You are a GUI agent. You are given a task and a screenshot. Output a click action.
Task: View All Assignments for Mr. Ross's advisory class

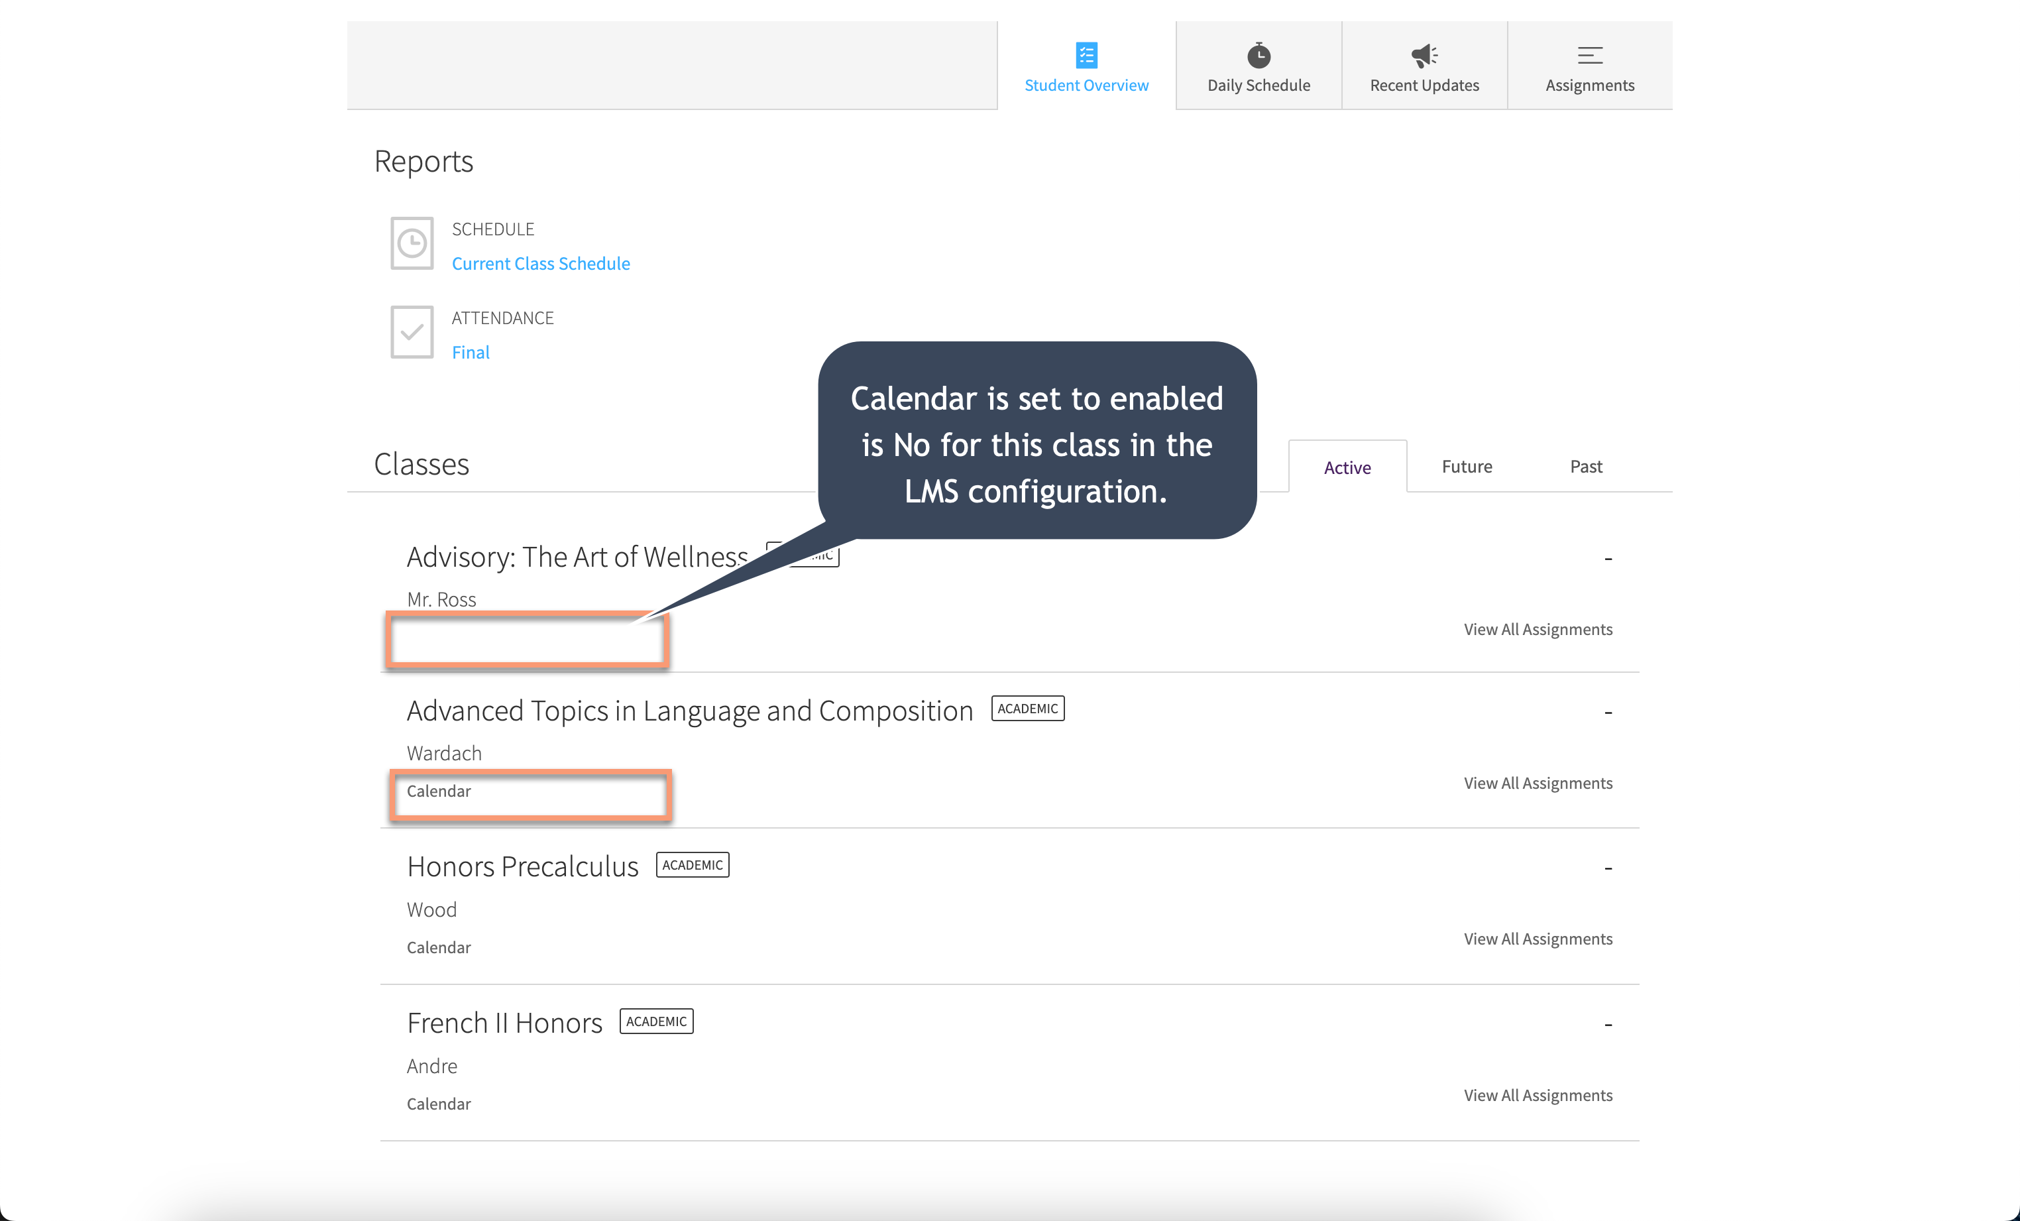pos(1538,629)
